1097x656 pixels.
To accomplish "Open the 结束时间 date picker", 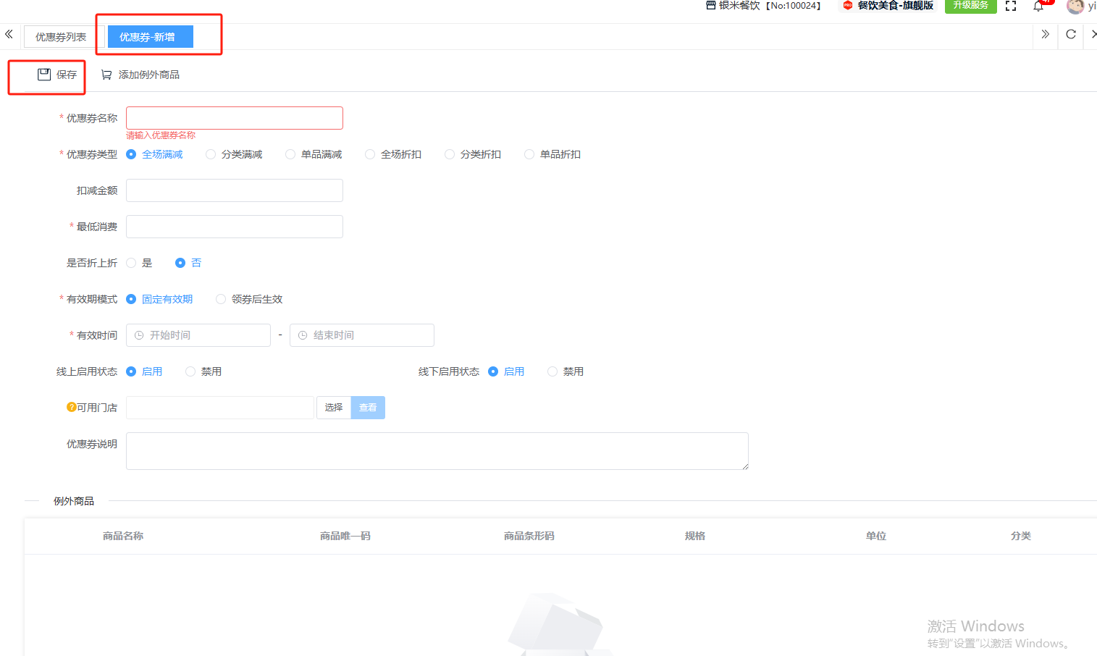I will point(362,335).
